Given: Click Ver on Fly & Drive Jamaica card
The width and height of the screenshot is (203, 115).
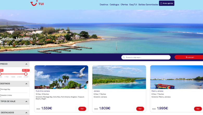Looking at the screenshot, I should pyautogui.click(x=82, y=109).
